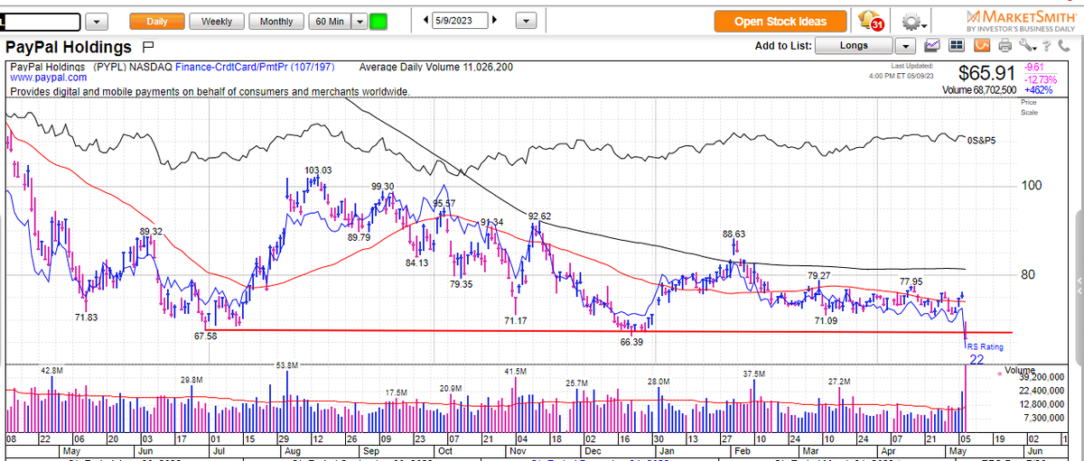Click the $65.91 price value
This screenshot has width=1084, height=461.
click(987, 72)
